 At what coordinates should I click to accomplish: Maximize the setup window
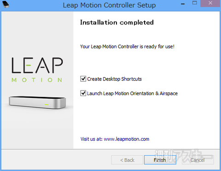195,3
